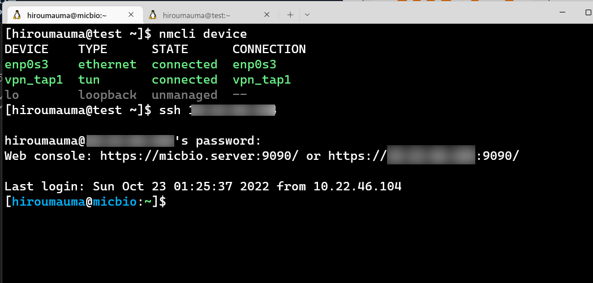Maximize the terminal window
Screen dimensions: 593x283
tap(588, 12)
